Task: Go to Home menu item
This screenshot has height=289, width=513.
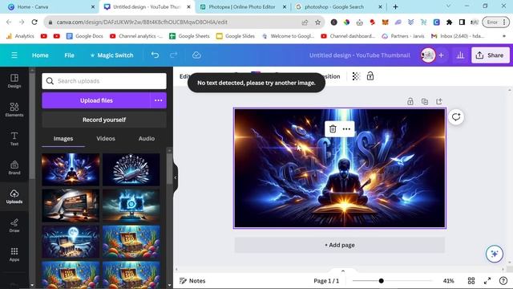Action: (40, 55)
